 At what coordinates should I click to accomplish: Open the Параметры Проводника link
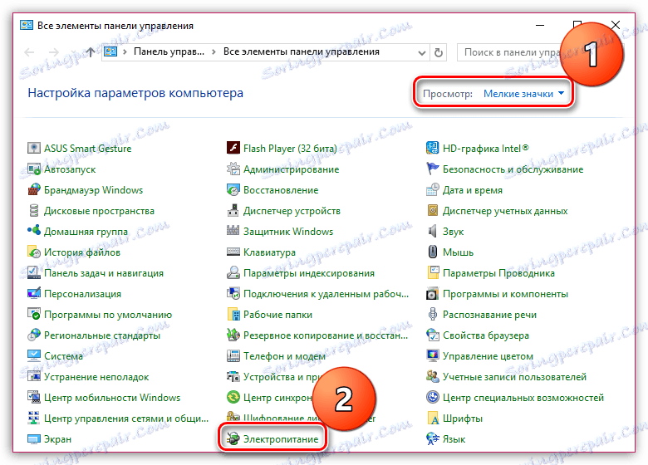(498, 273)
